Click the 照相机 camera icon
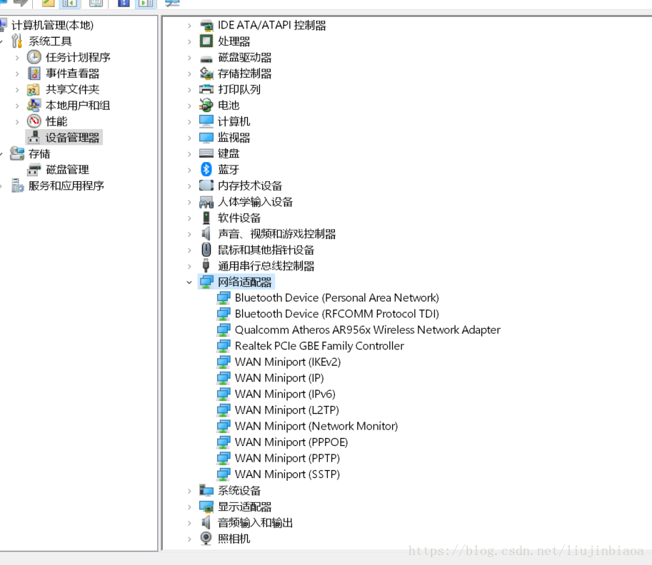The height and width of the screenshot is (565, 652). [206, 539]
